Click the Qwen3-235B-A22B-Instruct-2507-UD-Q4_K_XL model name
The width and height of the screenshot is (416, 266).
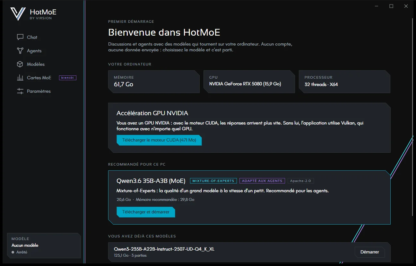click(164, 249)
